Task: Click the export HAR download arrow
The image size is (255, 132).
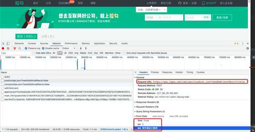Action: tap(86, 48)
